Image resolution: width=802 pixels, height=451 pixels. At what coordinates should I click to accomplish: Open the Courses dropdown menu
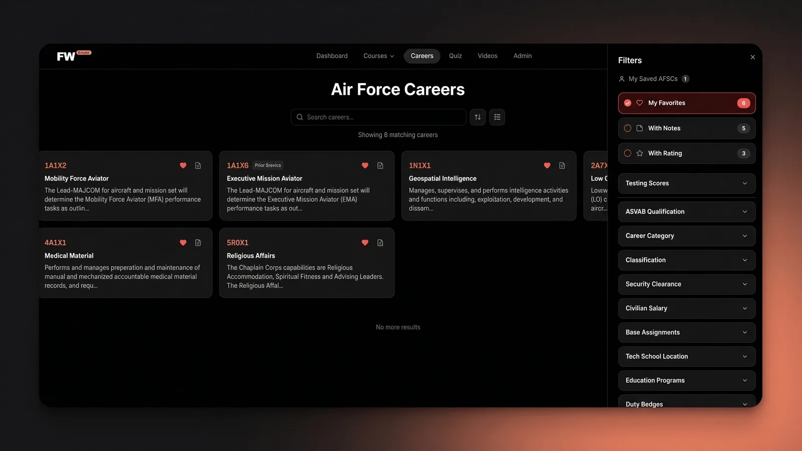pyautogui.click(x=378, y=56)
